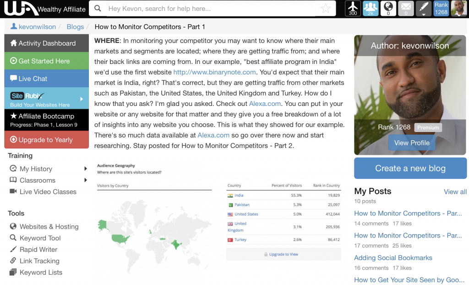Image resolution: width=469 pixels, height=285 pixels.
Task: Open Link Tracking tool
Action: (x=39, y=261)
